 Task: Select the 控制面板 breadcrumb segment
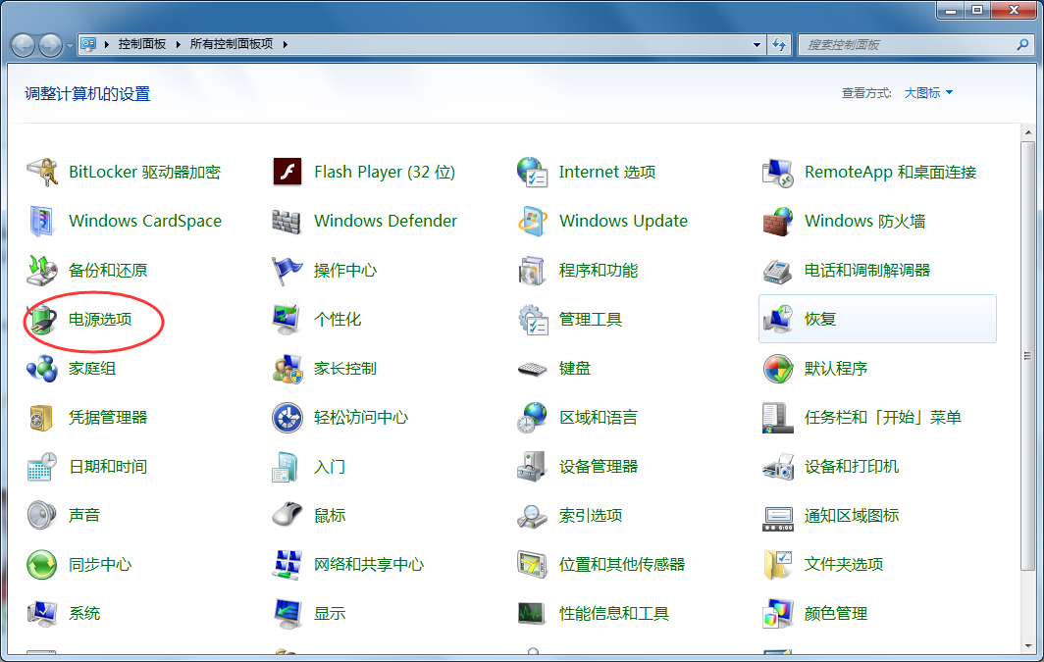pos(142,44)
